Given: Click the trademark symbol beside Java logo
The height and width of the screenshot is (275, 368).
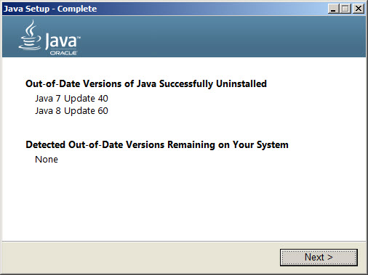Looking at the screenshot, I should (79, 38).
